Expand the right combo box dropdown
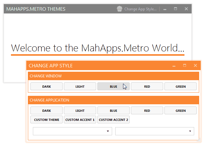 coord(190,131)
